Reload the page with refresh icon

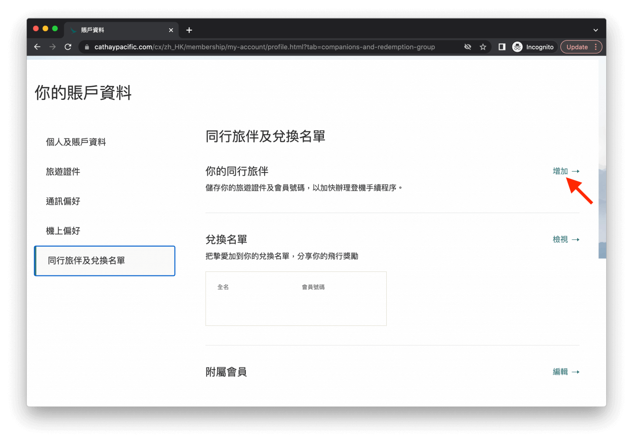(68, 47)
